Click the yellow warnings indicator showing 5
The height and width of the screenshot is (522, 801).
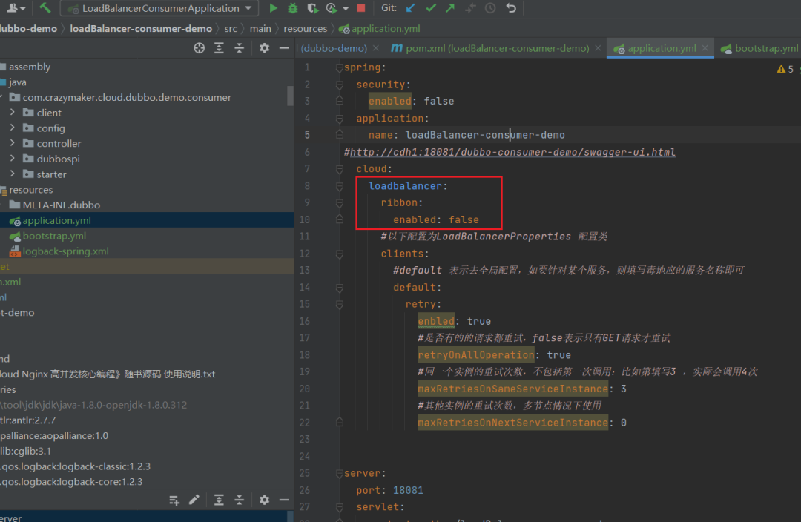coord(785,69)
